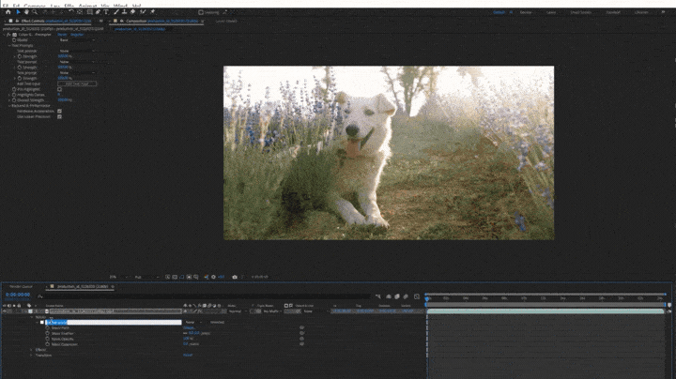Select the Home icon in the toolbar

pos(7,12)
